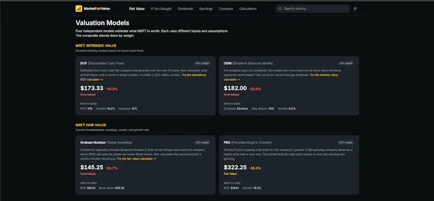Go to the Dividends nav item

[186, 9]
